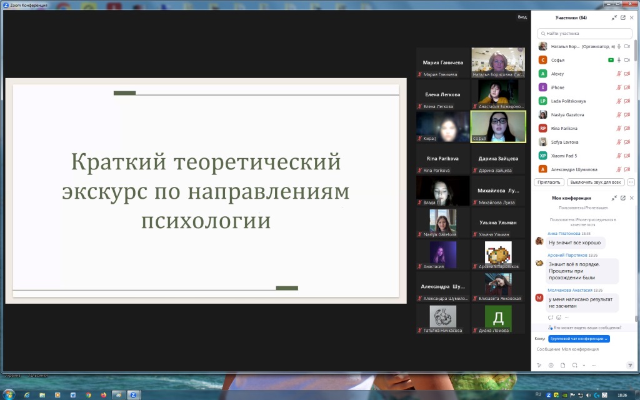The height and width of the screenshot is (400, 640).
Task: Click Выключить звук для всех button
Action: point(596,182)
